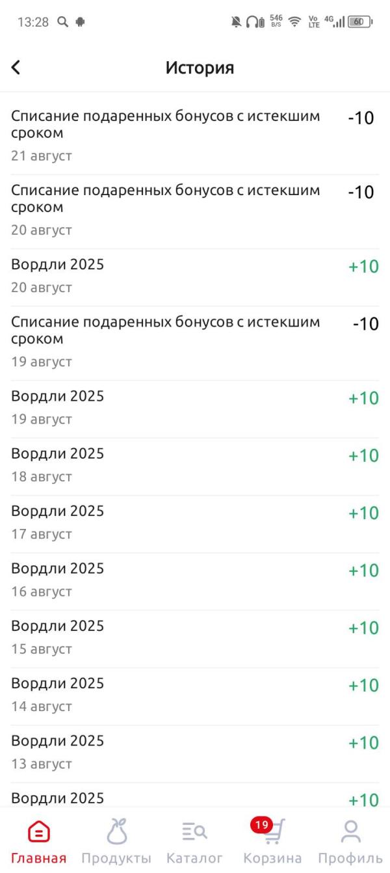Viewport: 390px width, 873px height.
Task: Open the Вордли 2025 entry from 13 август
Action: [x=195, y=753]
